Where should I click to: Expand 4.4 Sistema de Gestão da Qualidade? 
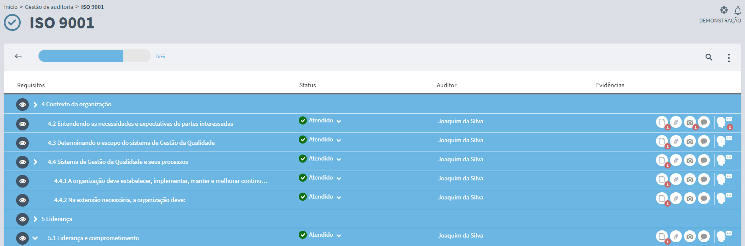(36, 162)
